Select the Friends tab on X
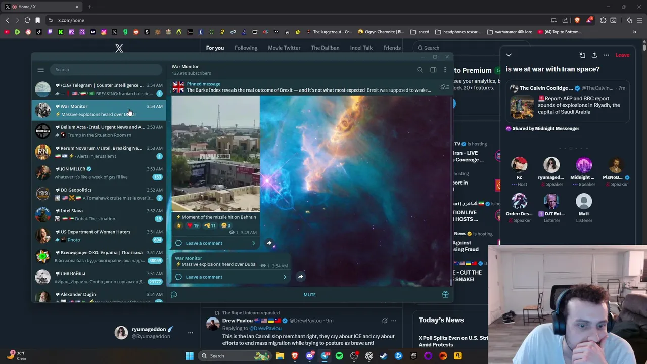Screen dimensions: 647x364 click(x=392, y=48)
